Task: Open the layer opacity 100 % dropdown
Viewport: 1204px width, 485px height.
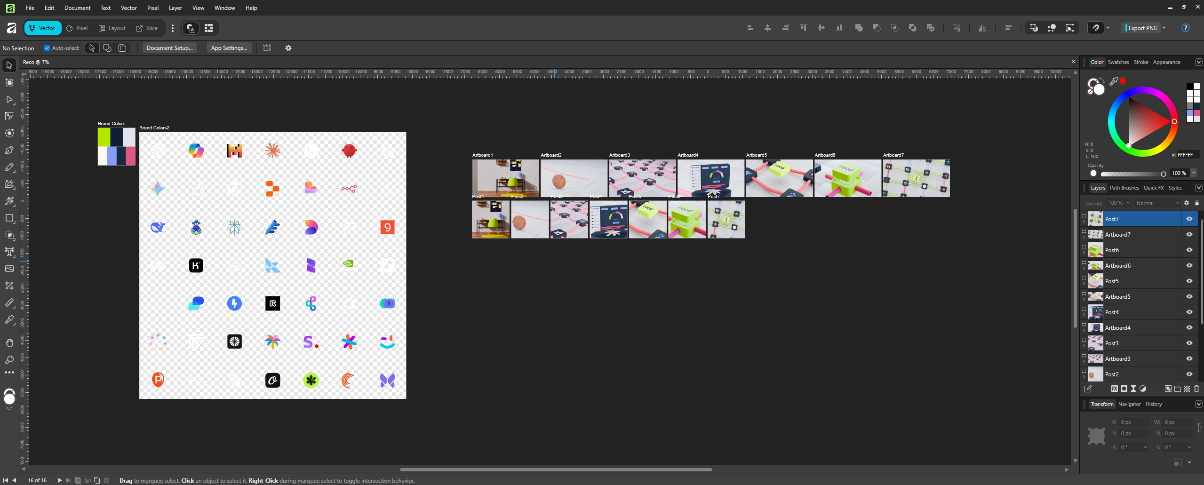Action: pyautogui.click(x=1128, y=203)
